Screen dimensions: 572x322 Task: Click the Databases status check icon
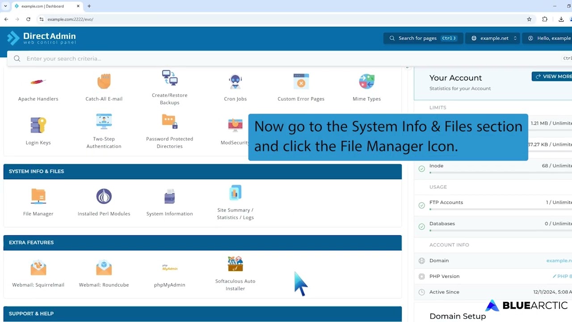421,227
